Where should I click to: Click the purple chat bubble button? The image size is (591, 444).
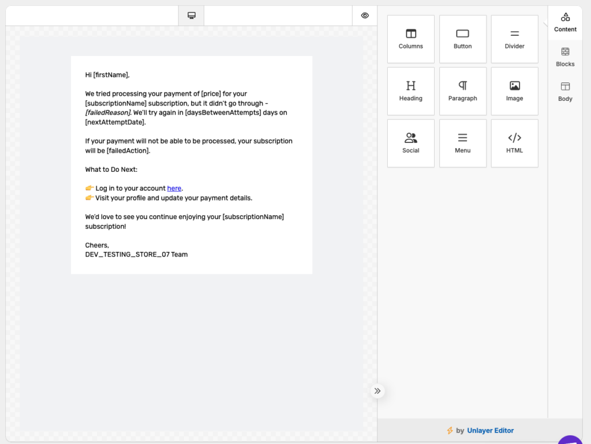point(571,441)
